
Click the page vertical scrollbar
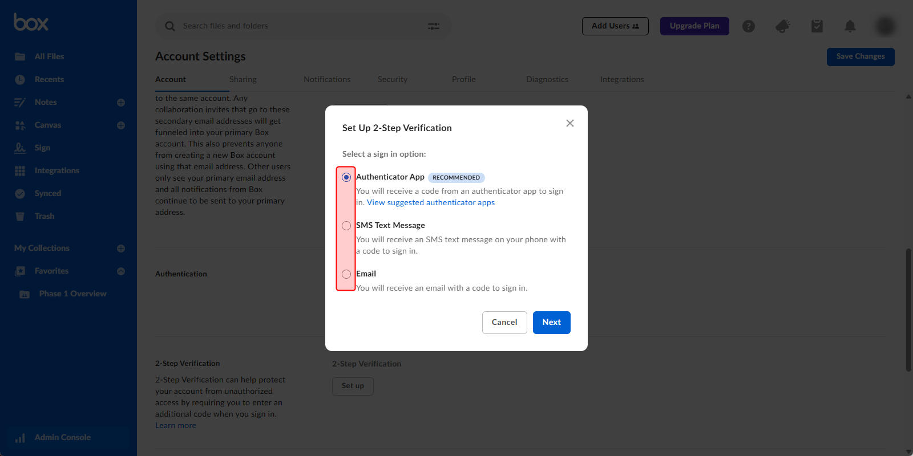pos(908,310)
